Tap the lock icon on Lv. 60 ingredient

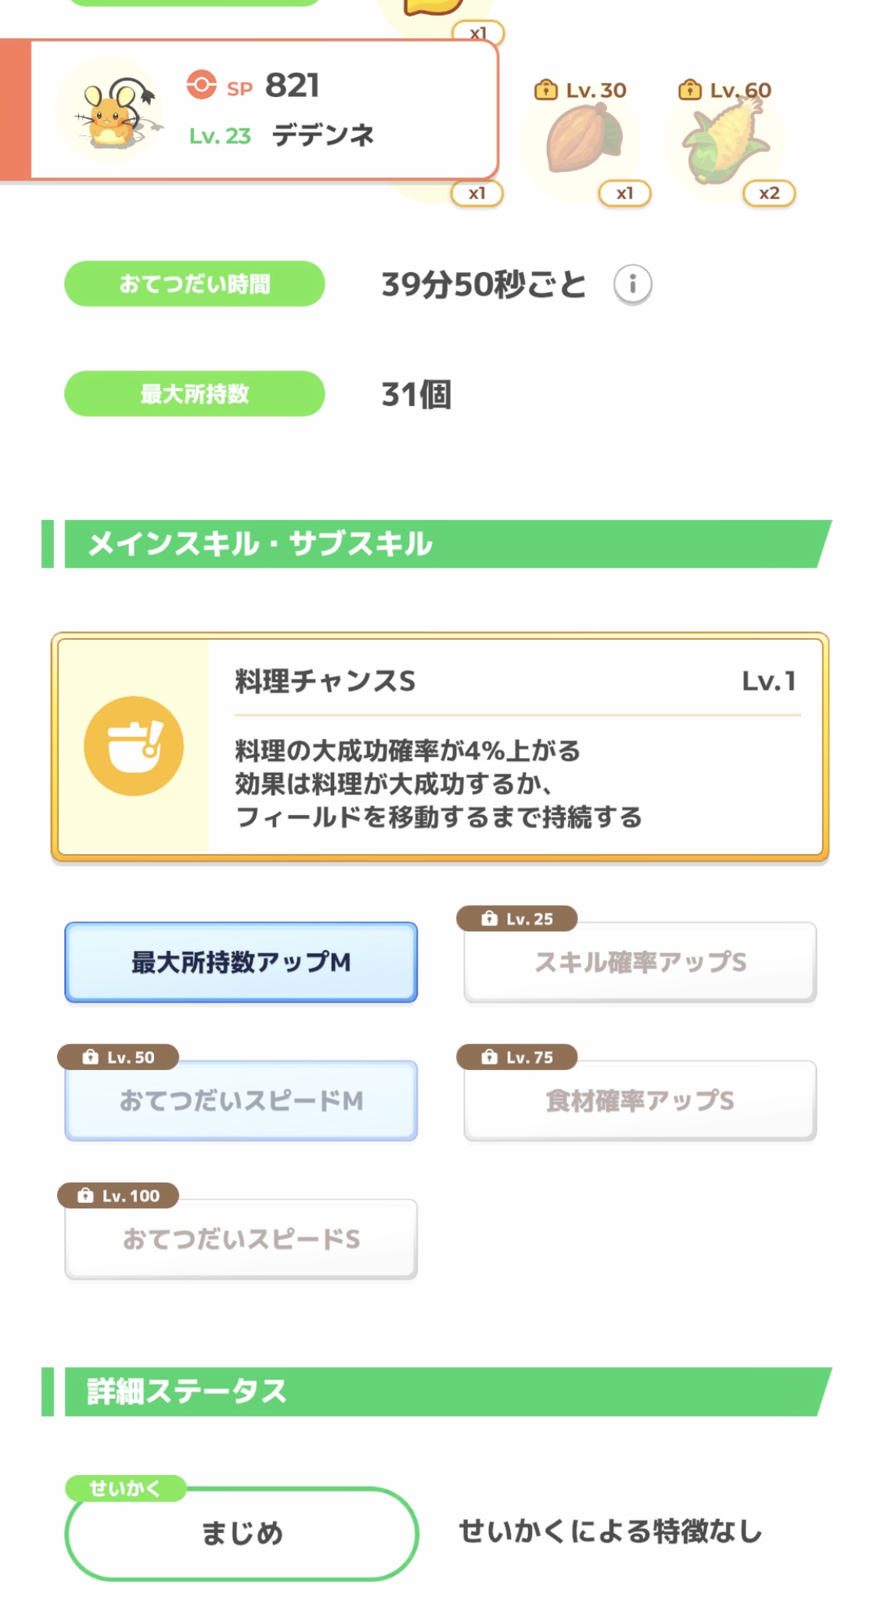click(689, 90)
